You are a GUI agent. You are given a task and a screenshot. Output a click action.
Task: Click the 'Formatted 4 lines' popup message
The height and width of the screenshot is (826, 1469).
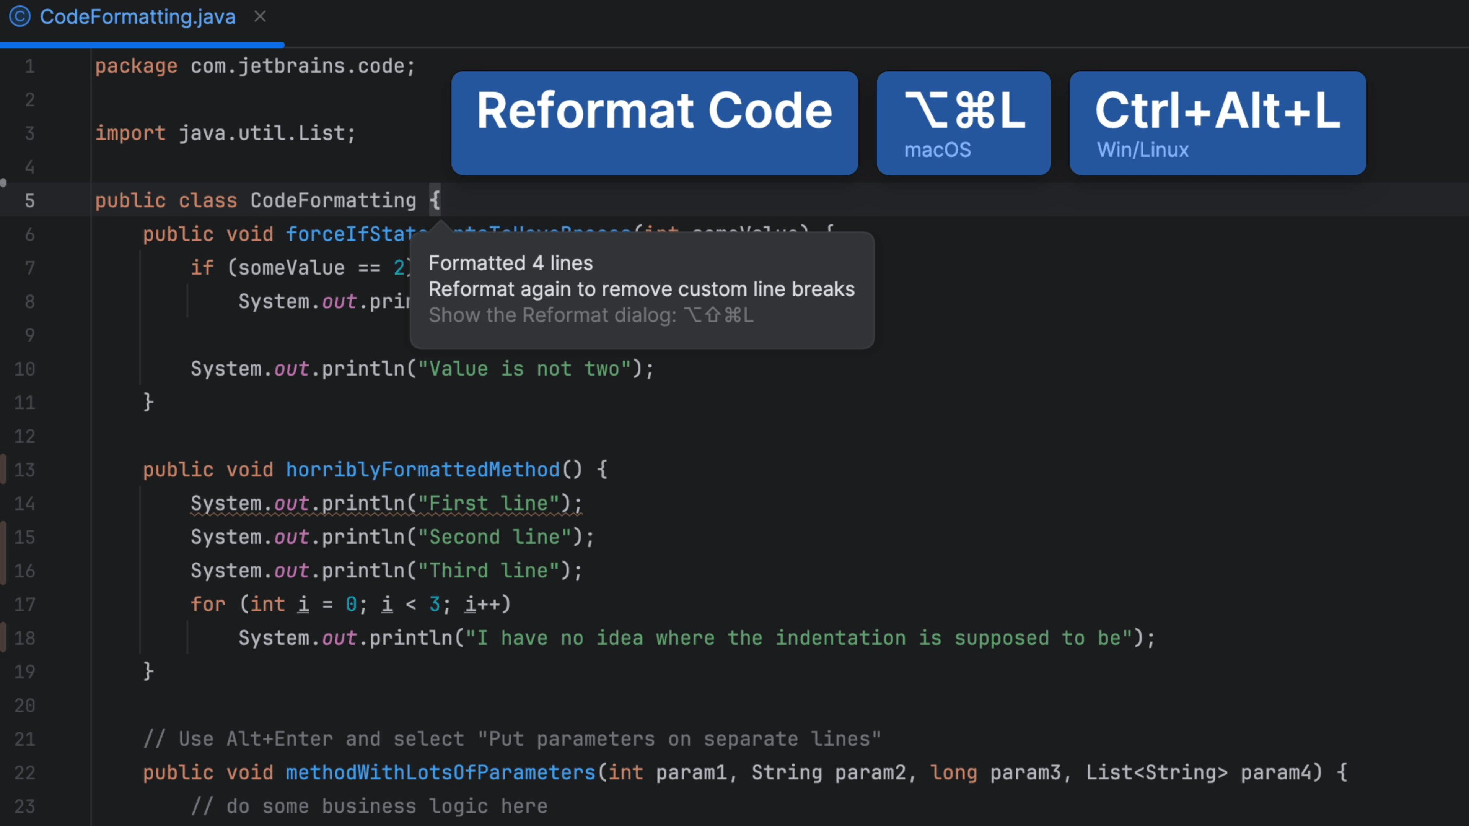[510, 263]
